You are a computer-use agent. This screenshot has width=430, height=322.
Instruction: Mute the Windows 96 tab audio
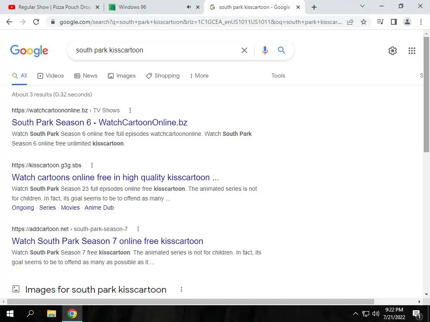pyautogui.click(x=189, y=7)
